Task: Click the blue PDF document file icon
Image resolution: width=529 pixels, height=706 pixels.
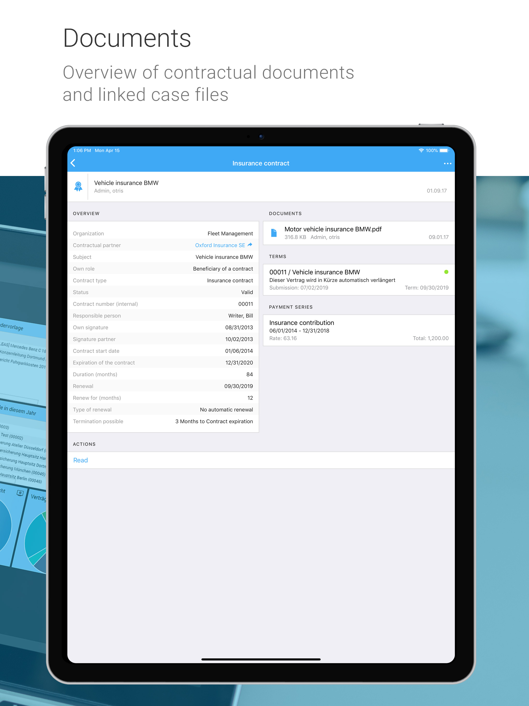Action: point(274,233)
